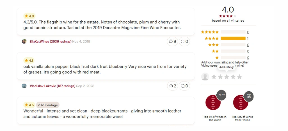
Task: Click the Top 13% Florina ranking badge
Action: [249, 96]
